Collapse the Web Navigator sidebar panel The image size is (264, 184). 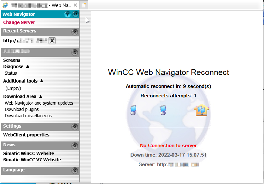(76, 14)
